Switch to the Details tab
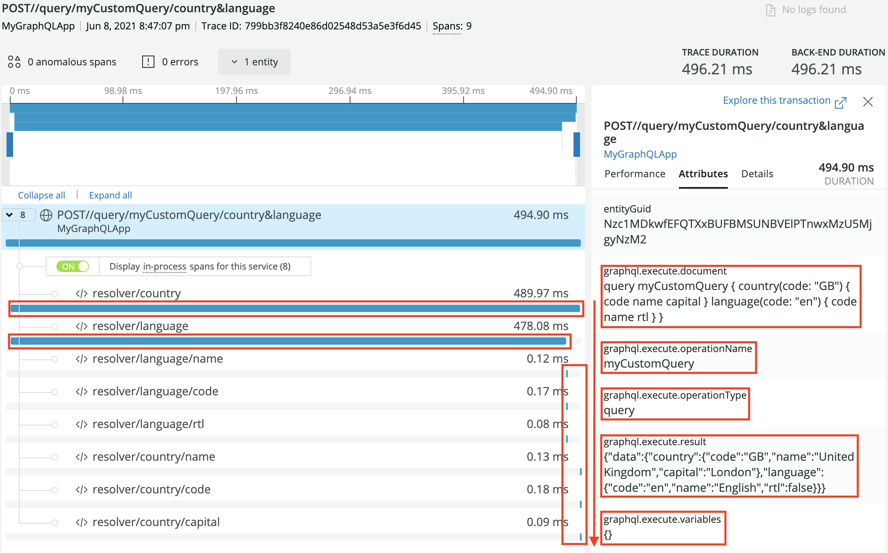 click(757, 174)
